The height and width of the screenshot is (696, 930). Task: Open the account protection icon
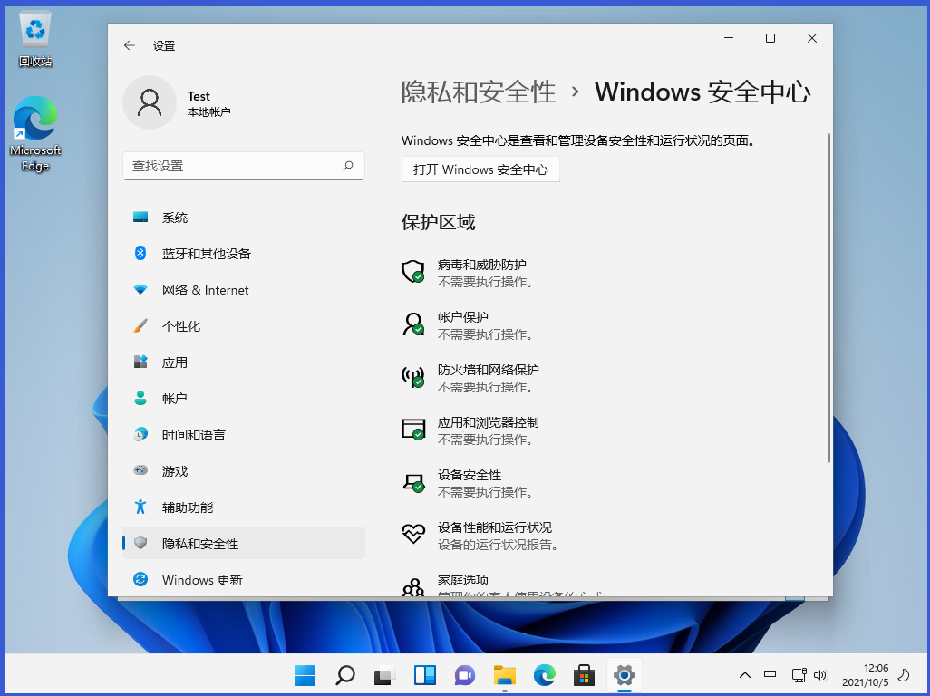click(x=413, y=324)
